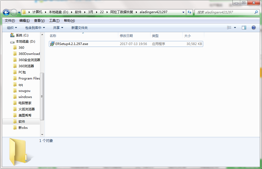The height and width of the screenshot is (169, 262).
Task: Click the greyed Forward arrow button
Action: click(x=14, y=12)
